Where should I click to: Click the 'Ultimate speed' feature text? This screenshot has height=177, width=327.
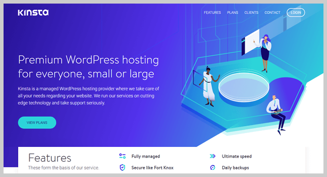[236, 156]
